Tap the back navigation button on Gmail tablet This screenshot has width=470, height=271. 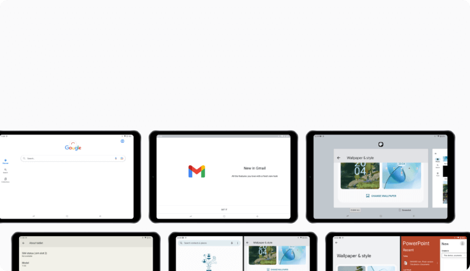click(257, 216)
